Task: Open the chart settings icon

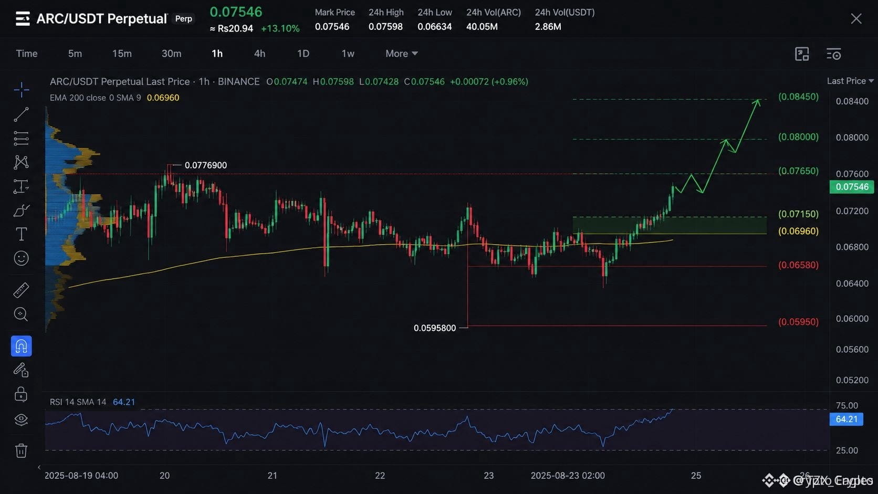Action: (834, 54)
